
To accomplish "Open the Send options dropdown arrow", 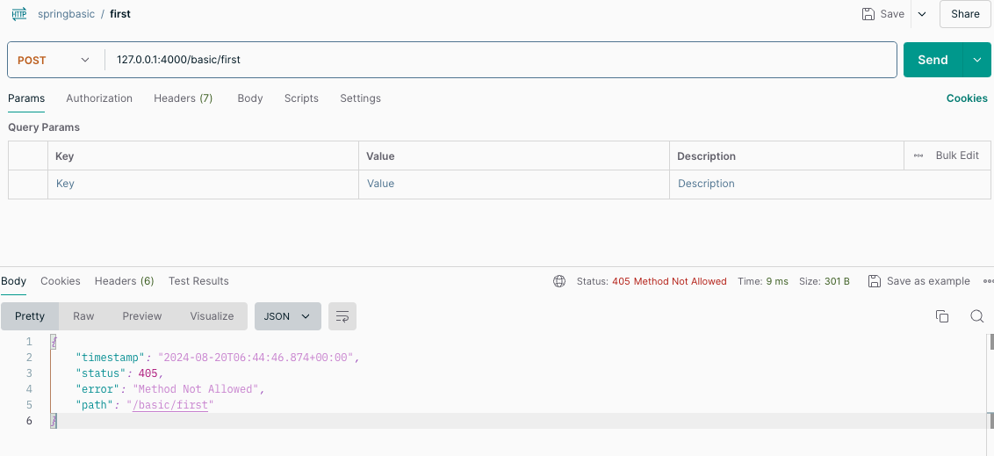I will click(x=977, y=60).
